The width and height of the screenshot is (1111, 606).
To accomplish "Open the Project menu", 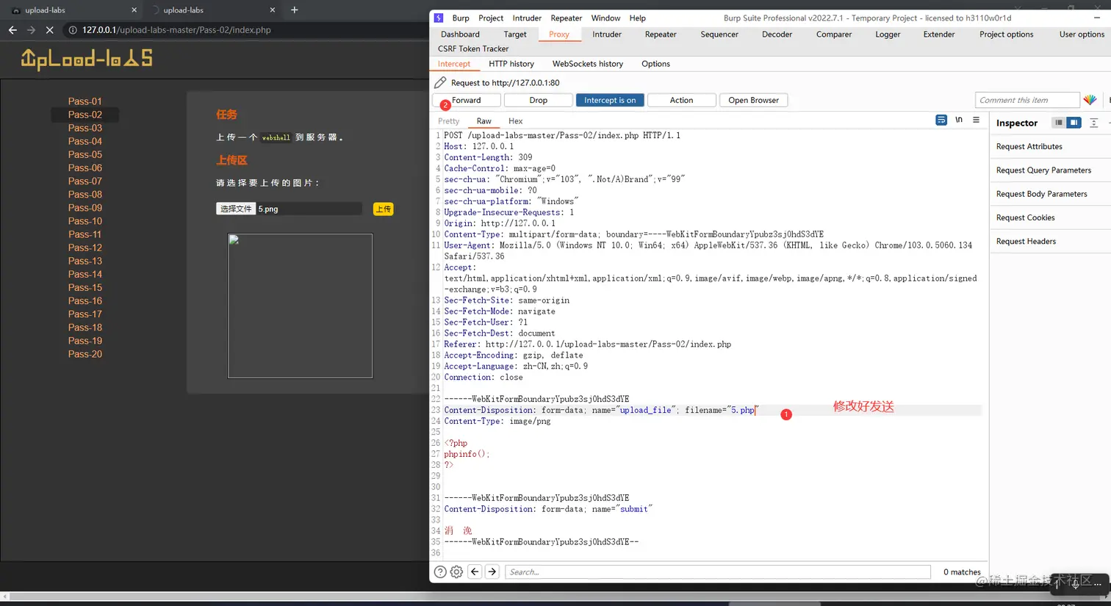I will (x=491, y=18).
